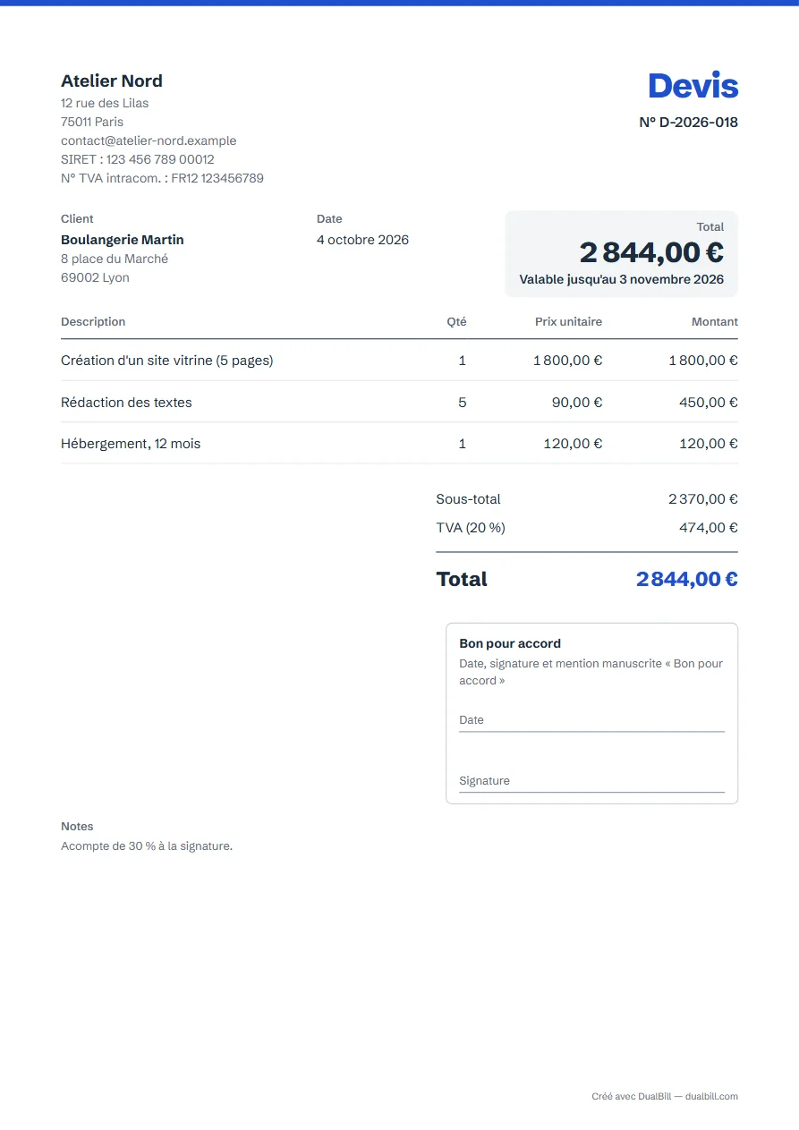799x1130 pixels.
Task: Click the SIRET number line
Action: 138,159
